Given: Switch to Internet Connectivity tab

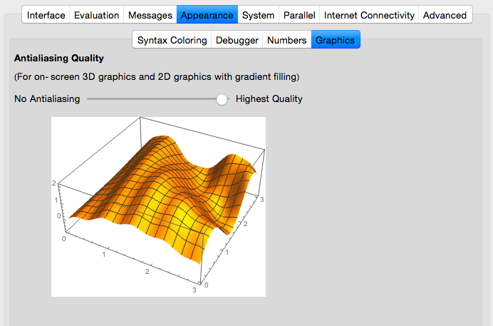Looking at the screenshot, I should pos(369,15).
